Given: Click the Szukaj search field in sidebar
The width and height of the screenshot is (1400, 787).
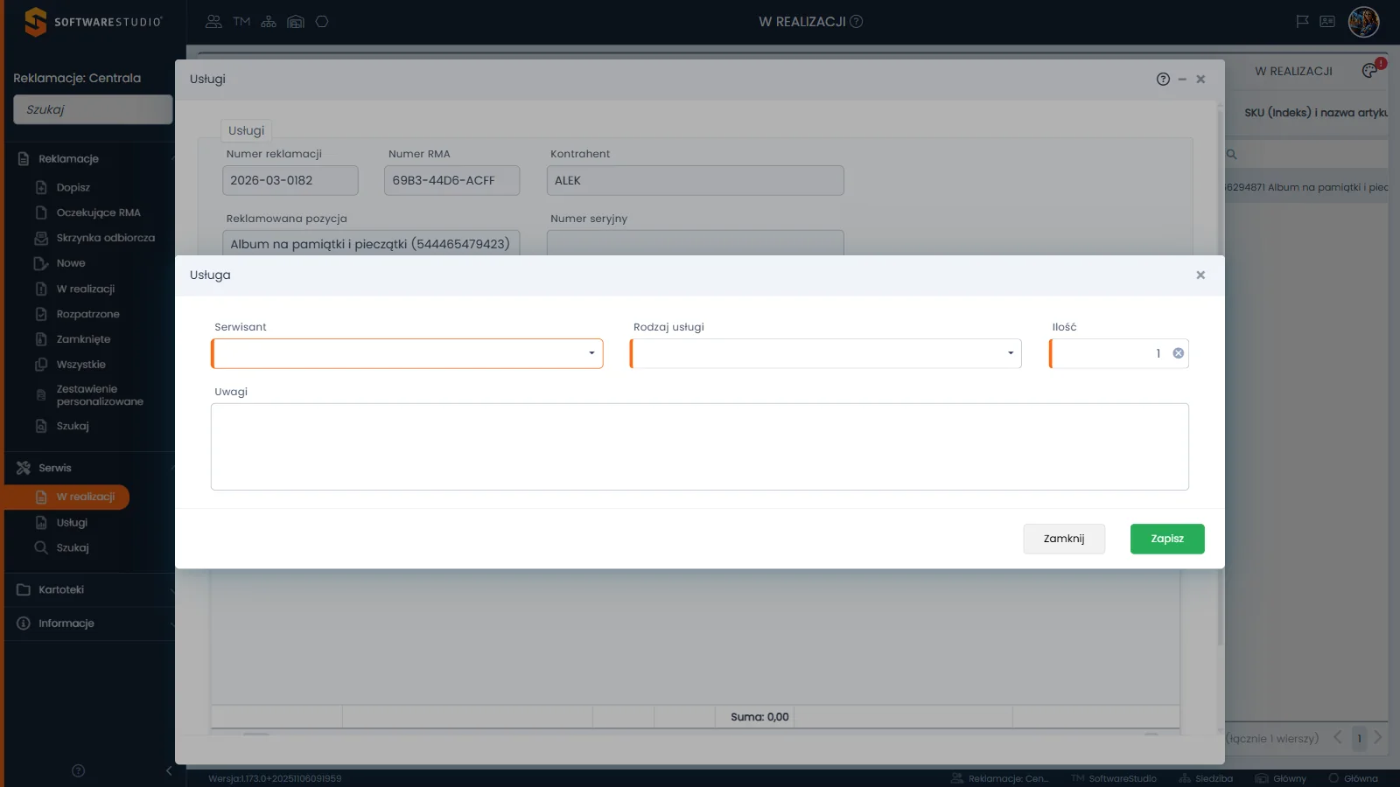Looking at the screenshot, I should pos(93,109).
